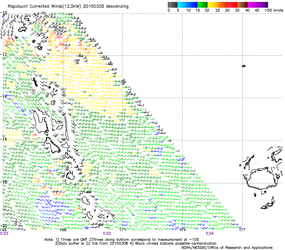Click the cyan-blue 5–15 knots color band
The image size is (285, 250).
point(188,5)
